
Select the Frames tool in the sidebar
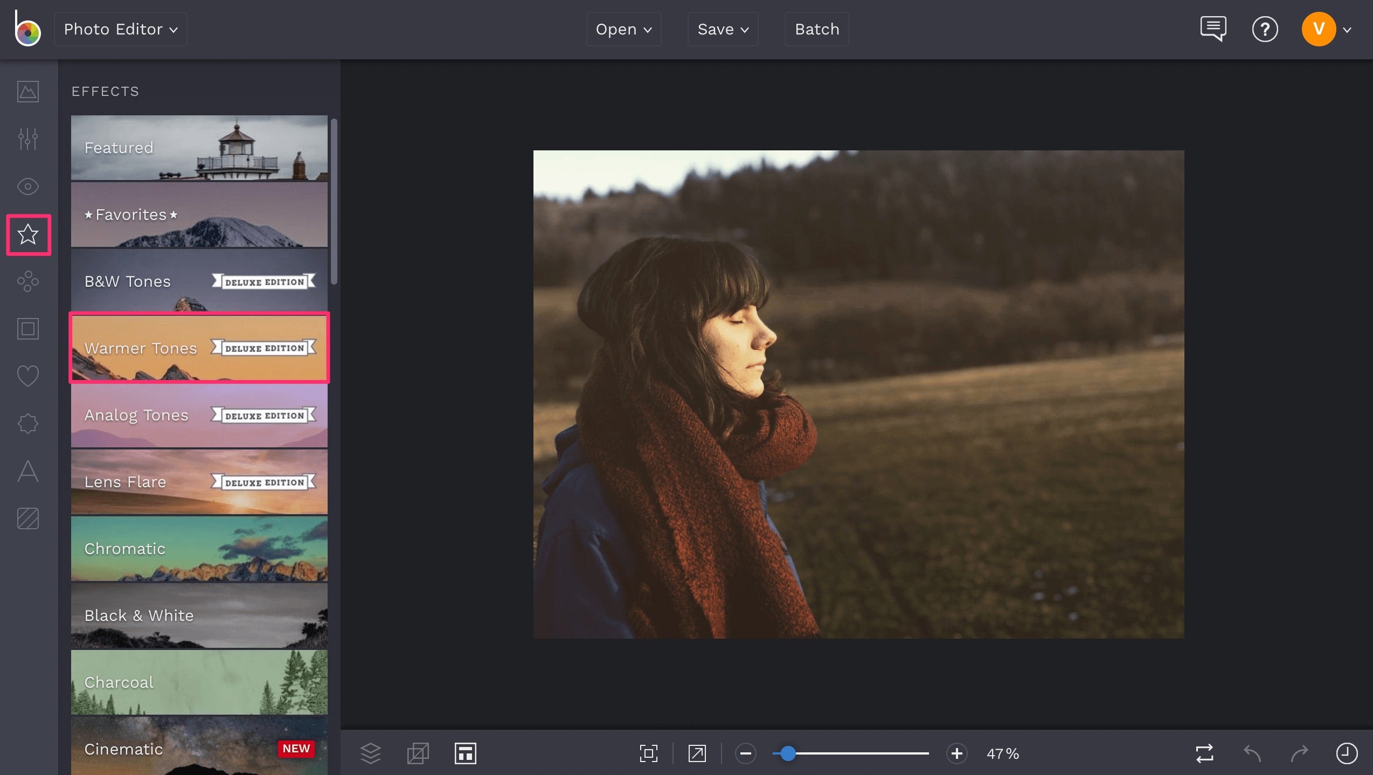pos(27,328)
